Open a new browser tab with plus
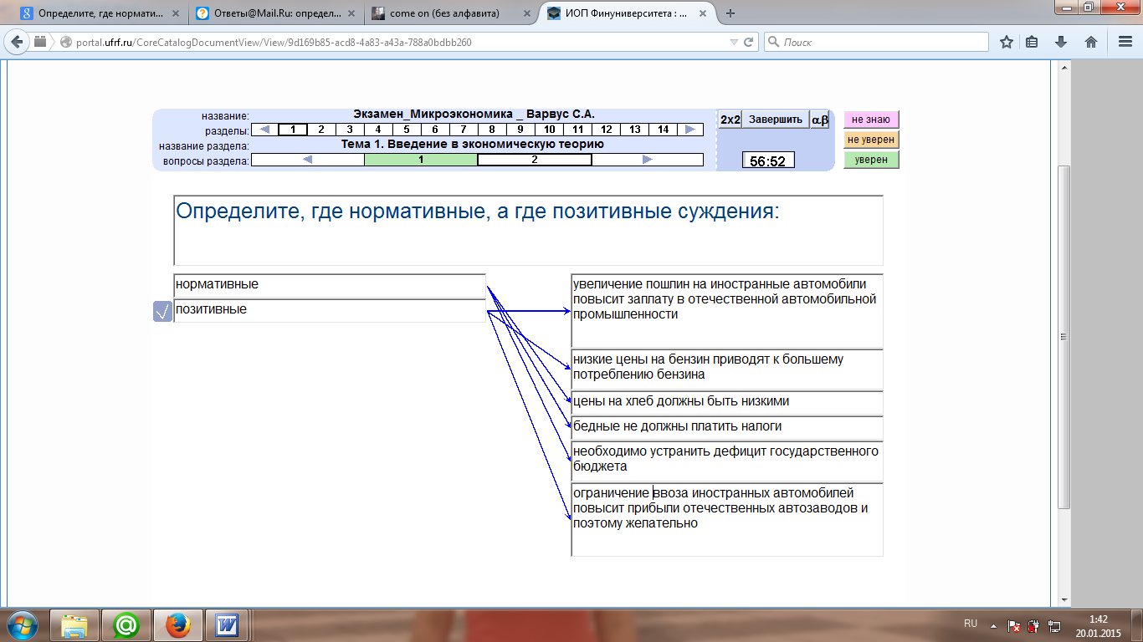The height and width of the screenshot is (642, 1143). coord(730,13)
